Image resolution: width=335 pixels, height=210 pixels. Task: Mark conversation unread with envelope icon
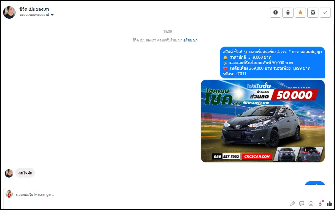point(313,12)
